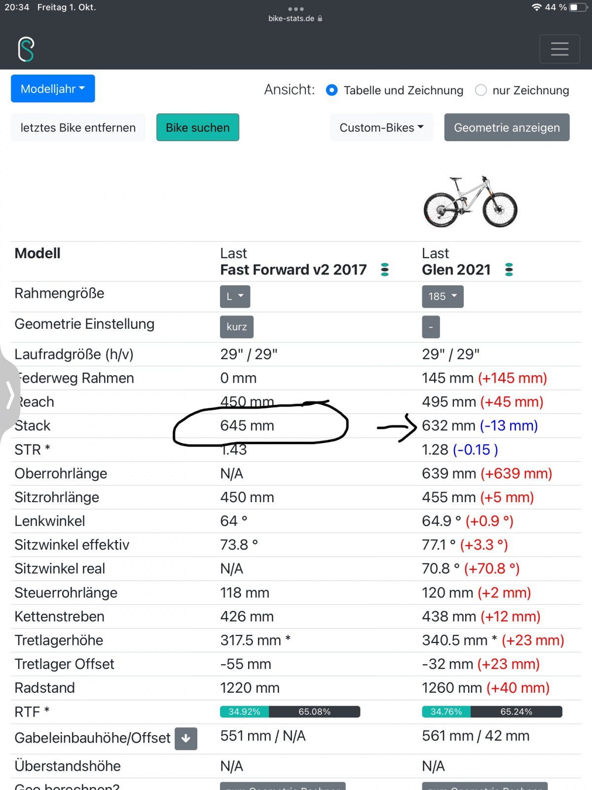Tap the side panel chevron handle
Viewport: 592px width, 790px height.
(9, 395)
